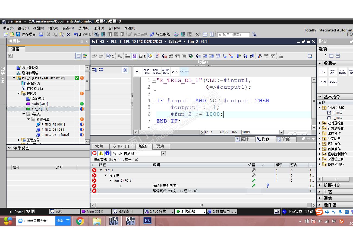This screenshot has width=353, height=244.
Task: Insert a comment section (*...*) snippet
Action: tap(175, 72)
